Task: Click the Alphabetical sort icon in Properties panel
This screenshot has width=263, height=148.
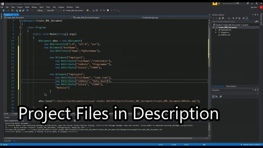Action: point(217,97)
